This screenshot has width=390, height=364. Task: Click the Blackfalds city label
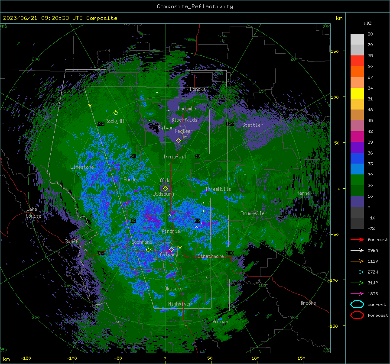pyautogui.click(x=184, y=120)
